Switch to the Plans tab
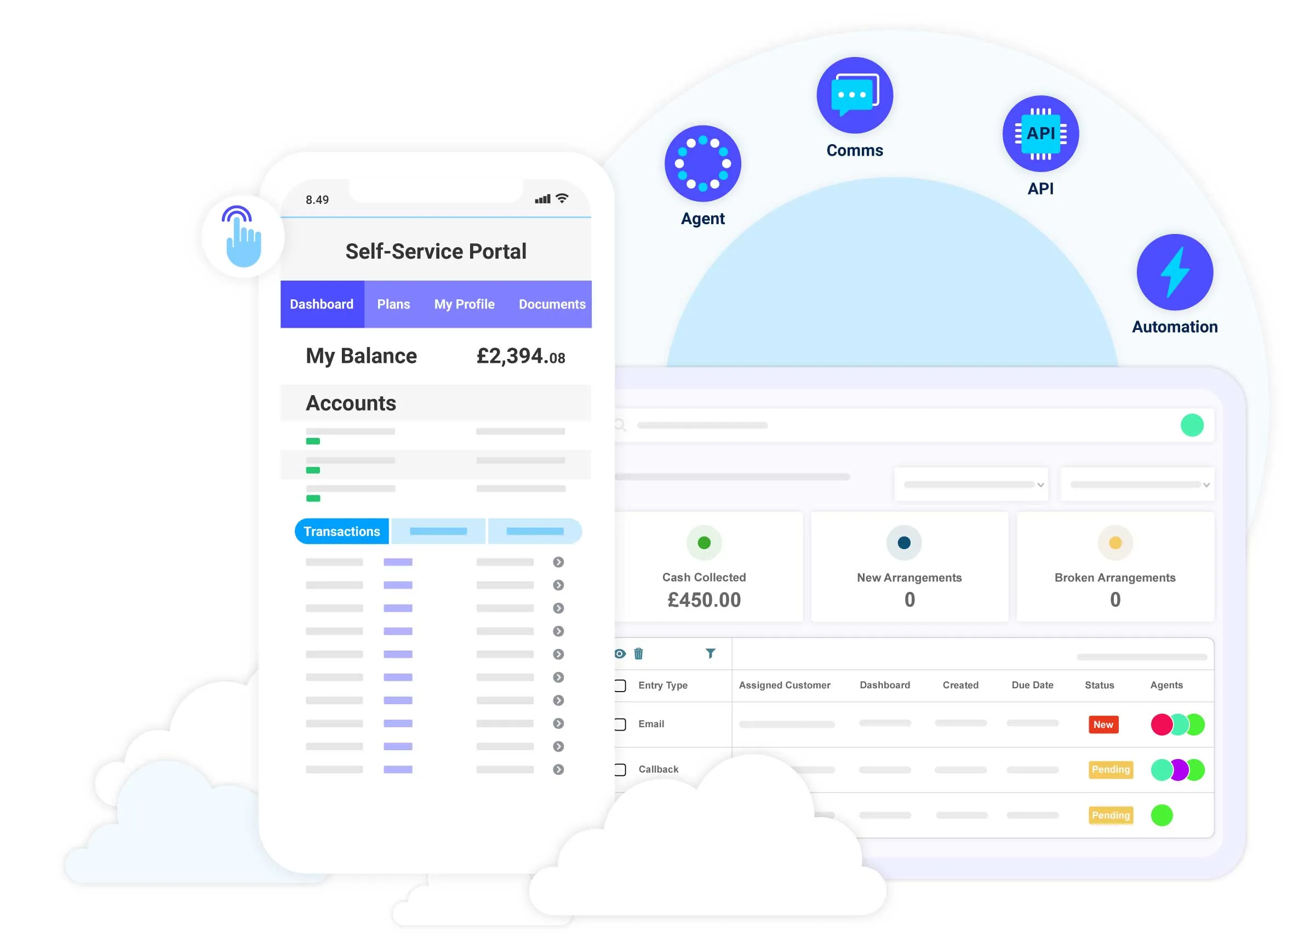This screenshot has height=947, width=1293. 393,304
